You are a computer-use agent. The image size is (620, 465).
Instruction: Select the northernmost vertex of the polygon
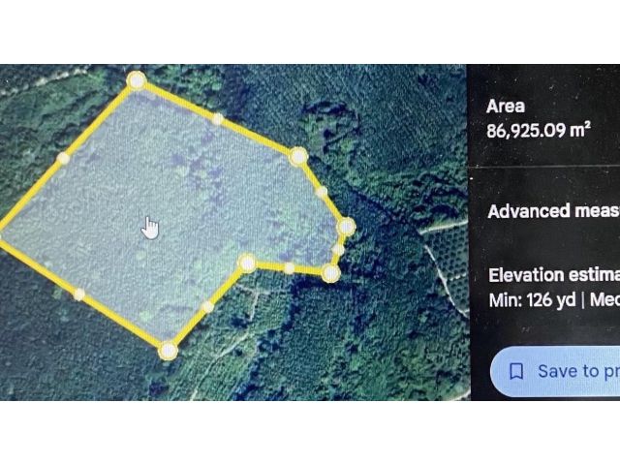tap(137, 80)
